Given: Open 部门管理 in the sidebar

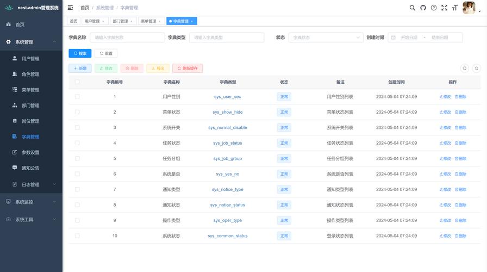Looking at the screenshot, I should click(31, 106).
